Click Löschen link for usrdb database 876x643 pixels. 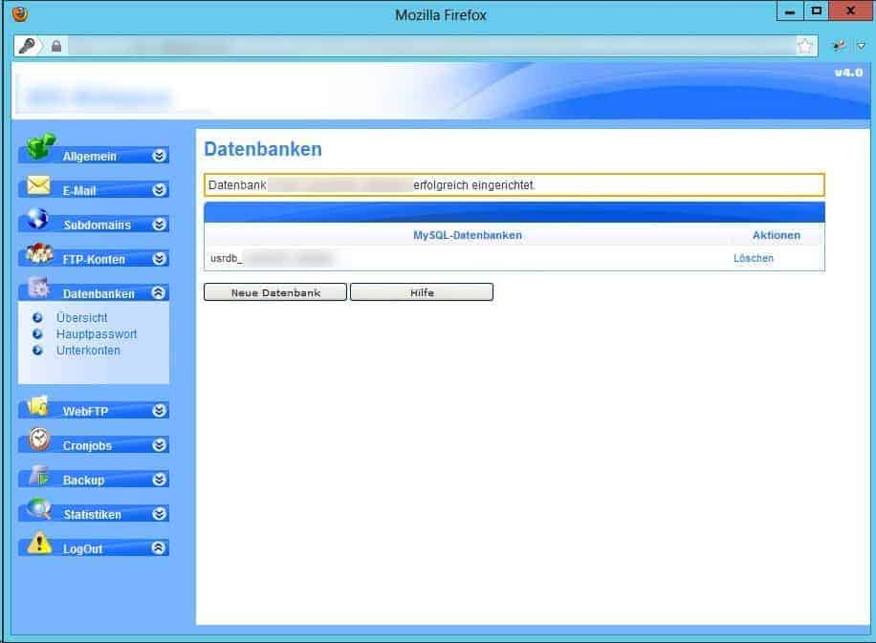(x=754, y=258)
